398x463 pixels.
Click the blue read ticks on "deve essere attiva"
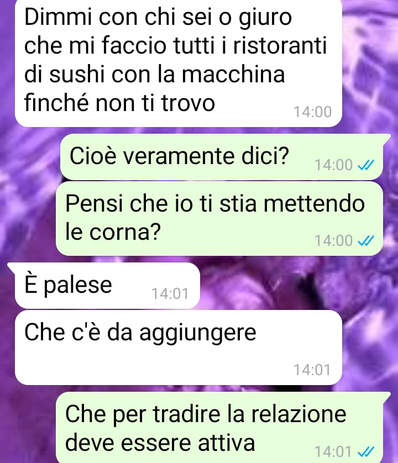[x=366, y=451]
